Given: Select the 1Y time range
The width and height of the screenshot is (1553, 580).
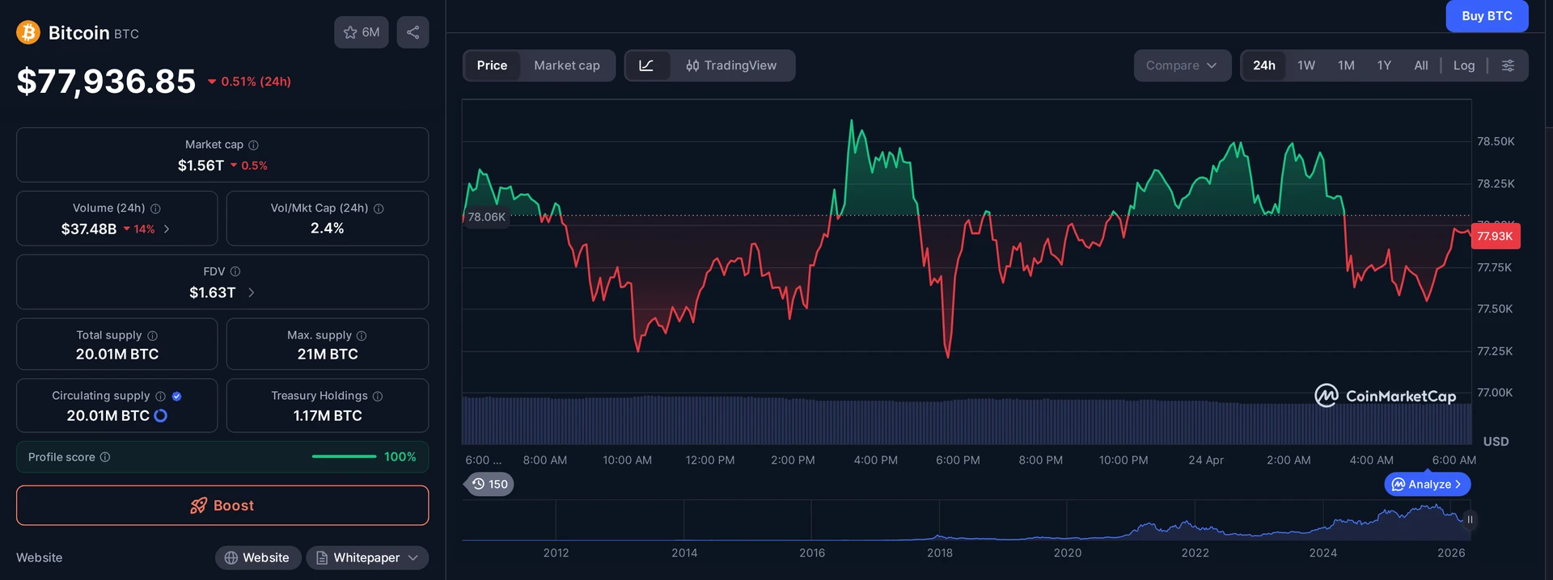Looking at the screenshot, I should [x=1384, y=65].
